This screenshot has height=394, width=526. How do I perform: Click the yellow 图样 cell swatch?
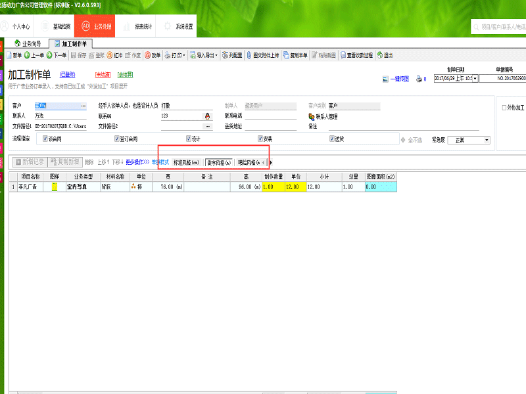(55, 187)
